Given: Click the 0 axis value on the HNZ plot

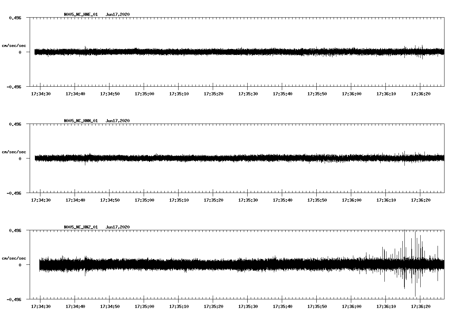Looking at the screenshot, I should coord(20,265).
